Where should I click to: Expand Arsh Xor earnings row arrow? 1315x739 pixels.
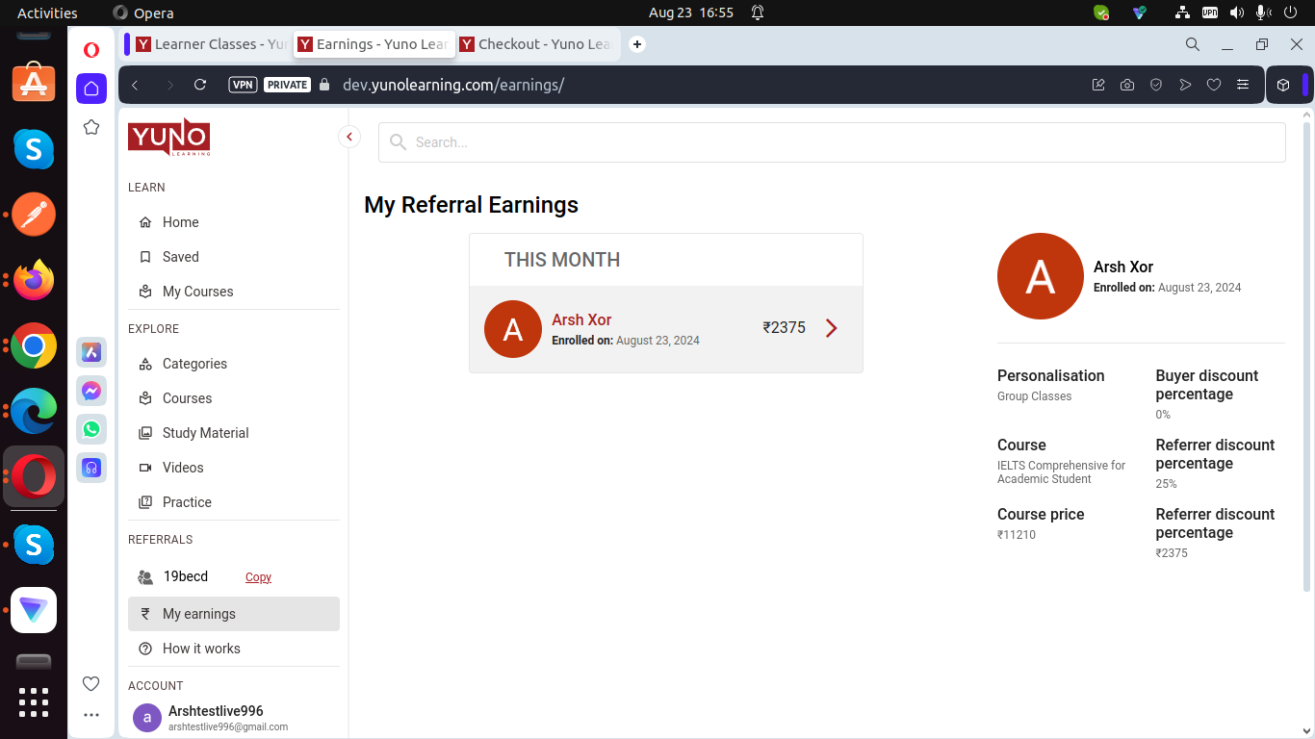(x=832, y=328)
